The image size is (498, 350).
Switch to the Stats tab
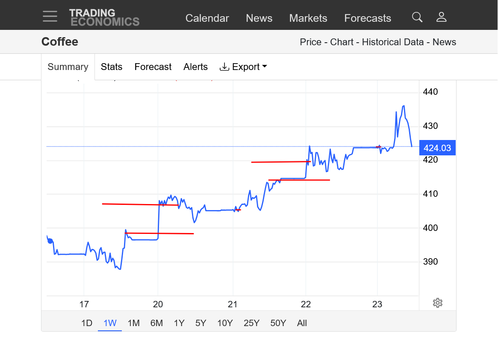(112, 67)
